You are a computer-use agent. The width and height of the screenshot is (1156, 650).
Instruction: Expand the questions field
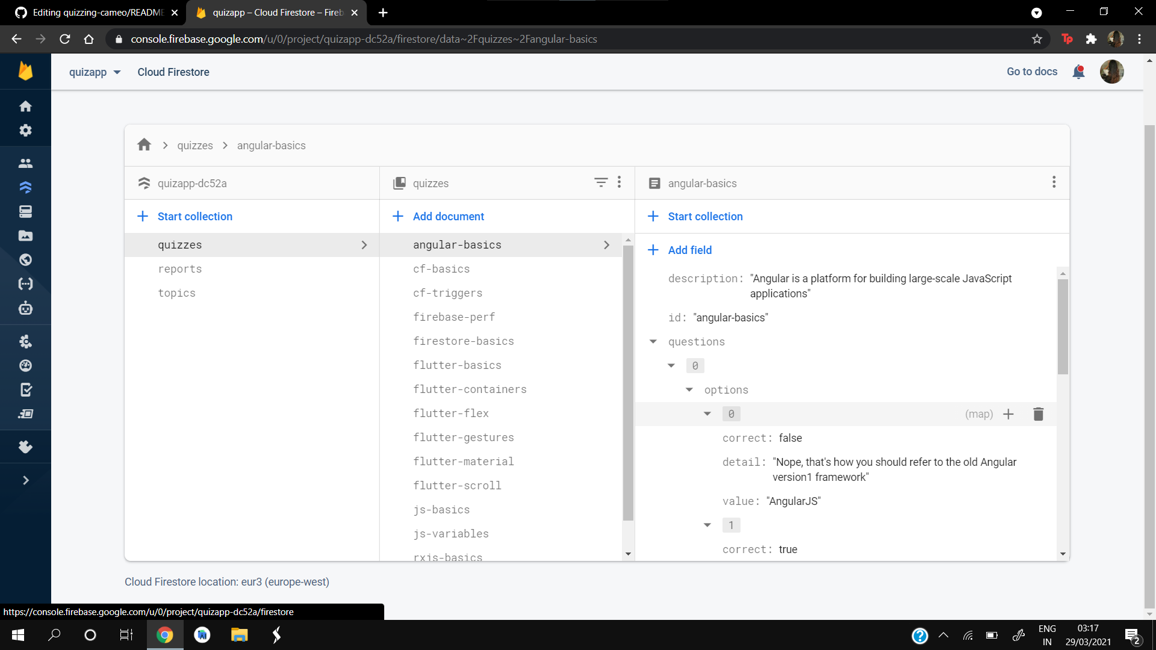pos(653,341)
